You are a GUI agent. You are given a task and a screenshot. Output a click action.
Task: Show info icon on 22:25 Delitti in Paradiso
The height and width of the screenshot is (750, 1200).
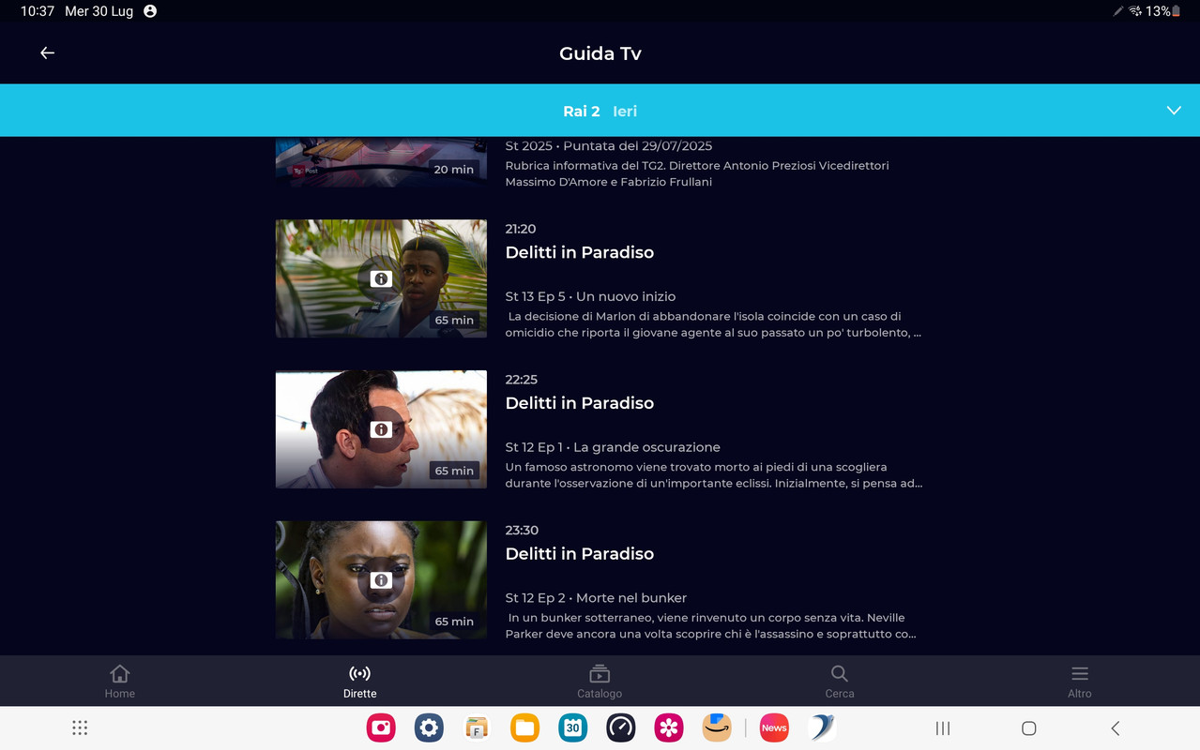(381, 429)
